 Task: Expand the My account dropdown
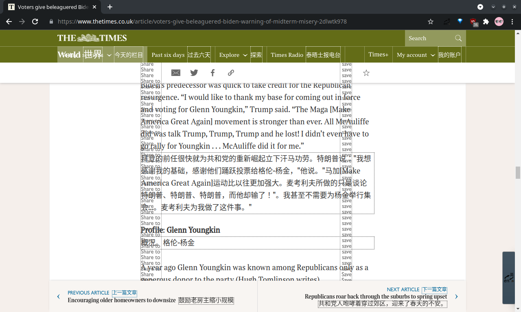[415, 54]
